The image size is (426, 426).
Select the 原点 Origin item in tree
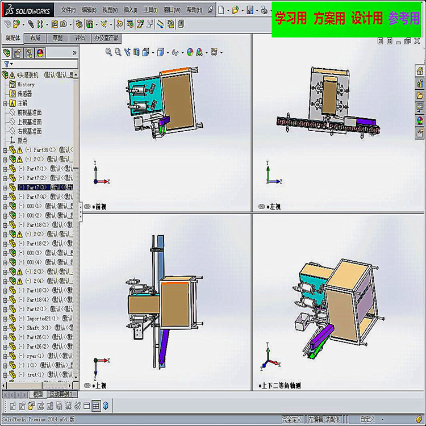pos(22,140)
